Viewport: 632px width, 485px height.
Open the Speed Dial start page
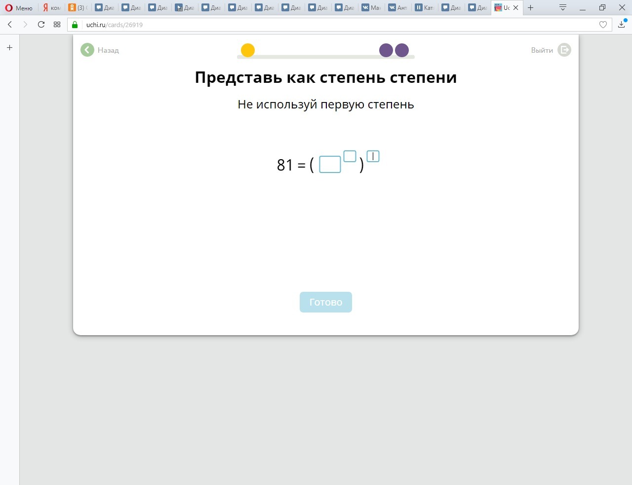pyautogui.click(x=57, y=25)
